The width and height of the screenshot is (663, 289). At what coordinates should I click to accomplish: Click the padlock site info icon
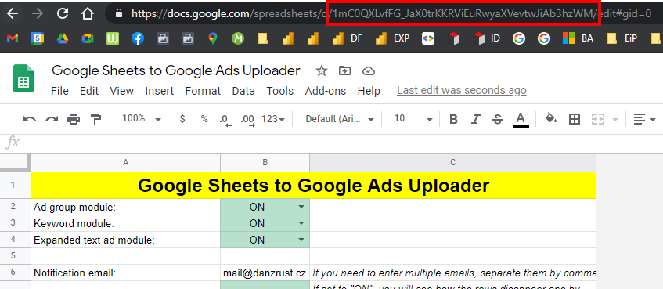(x=119, y=14)
